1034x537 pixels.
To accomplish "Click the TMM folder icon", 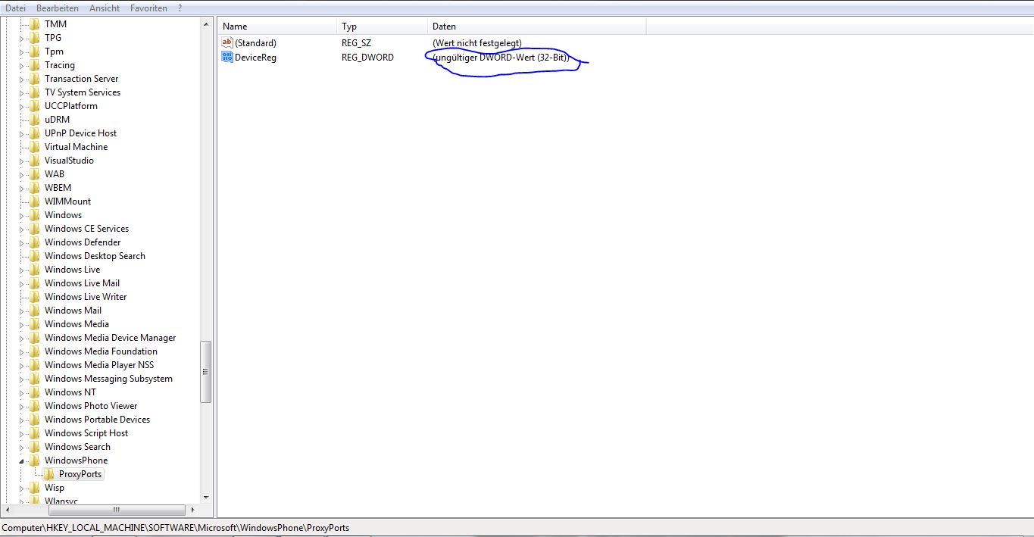I will (x=35, y=24).
